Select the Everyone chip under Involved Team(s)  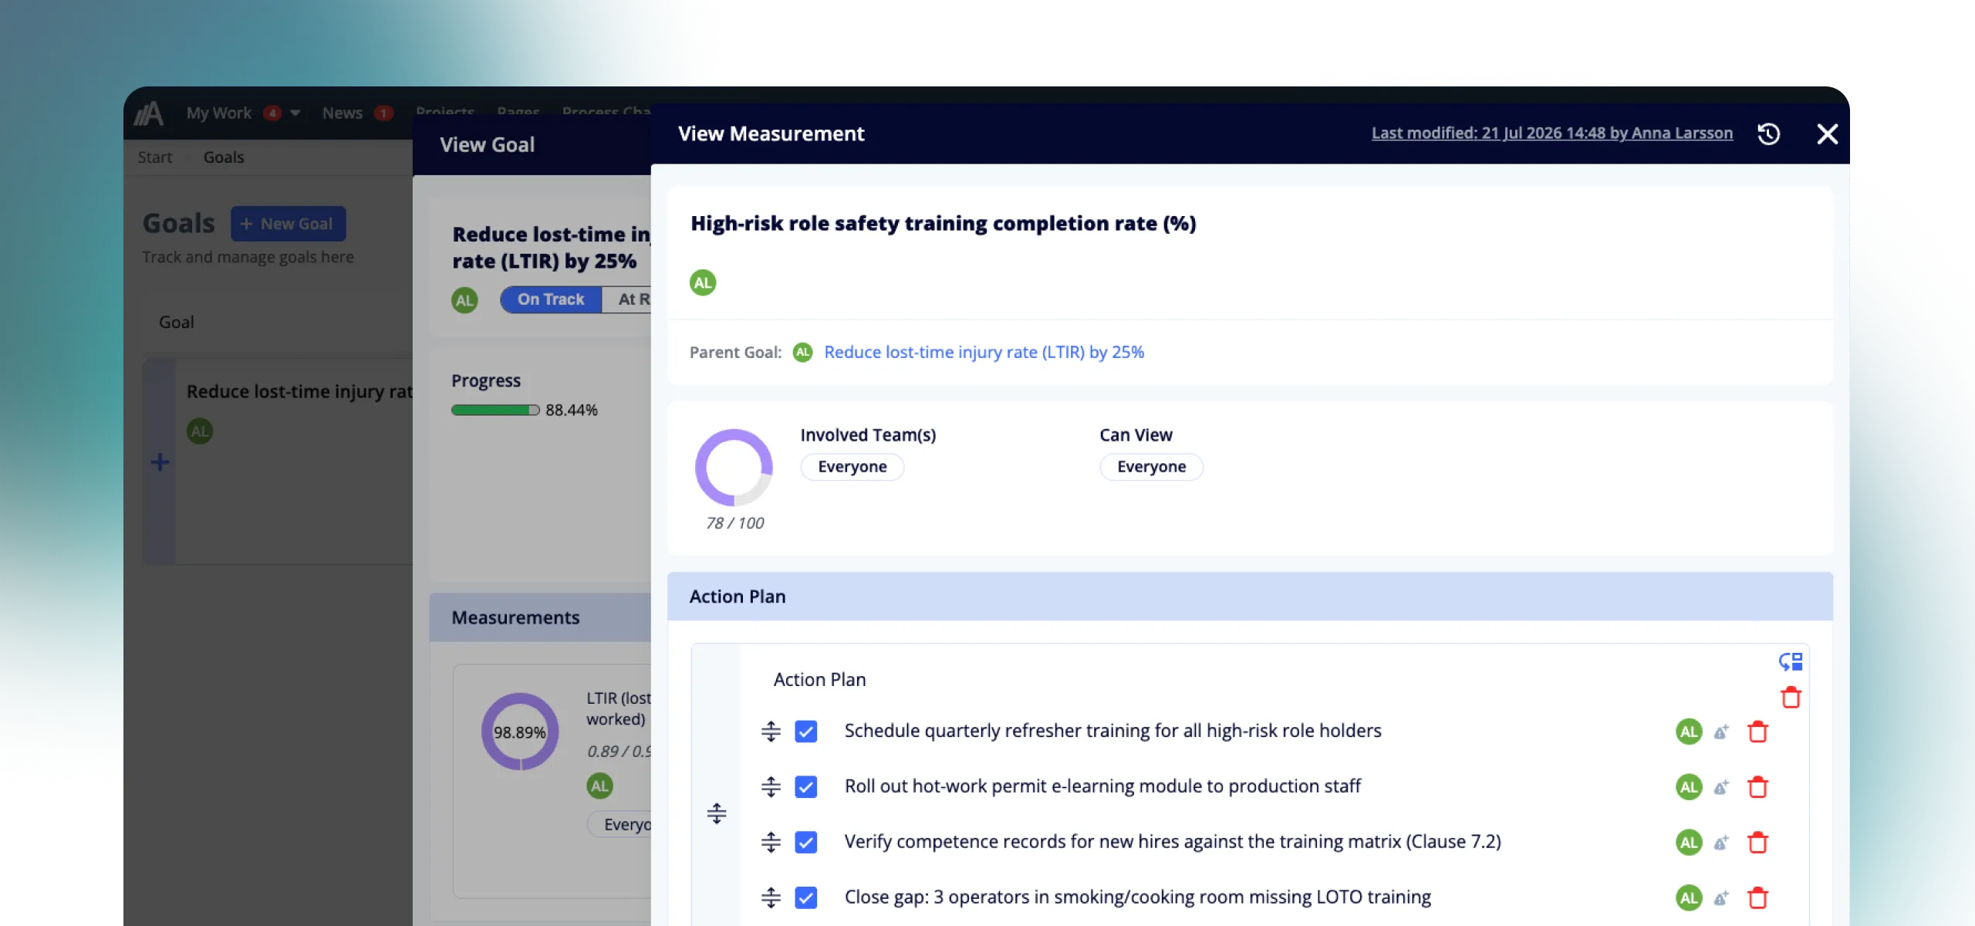852,467
